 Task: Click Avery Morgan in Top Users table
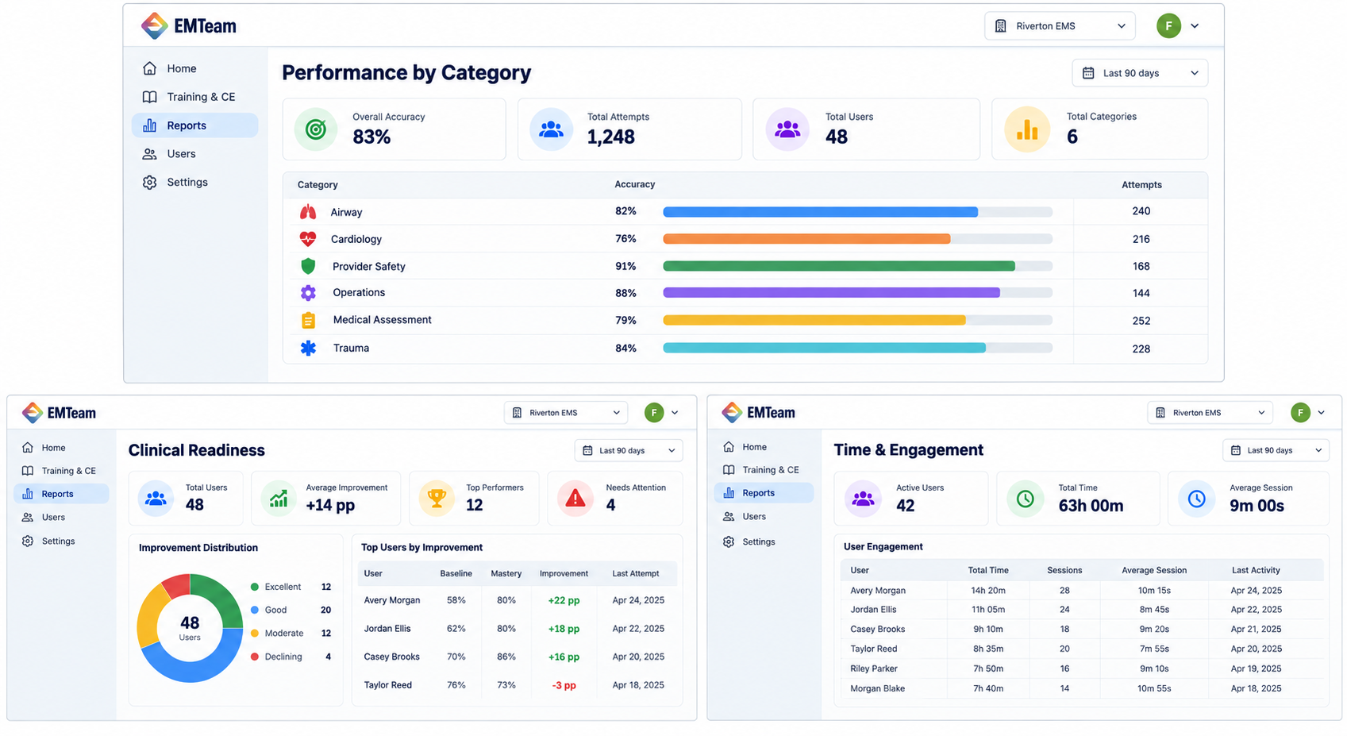(x=392, y=600)
